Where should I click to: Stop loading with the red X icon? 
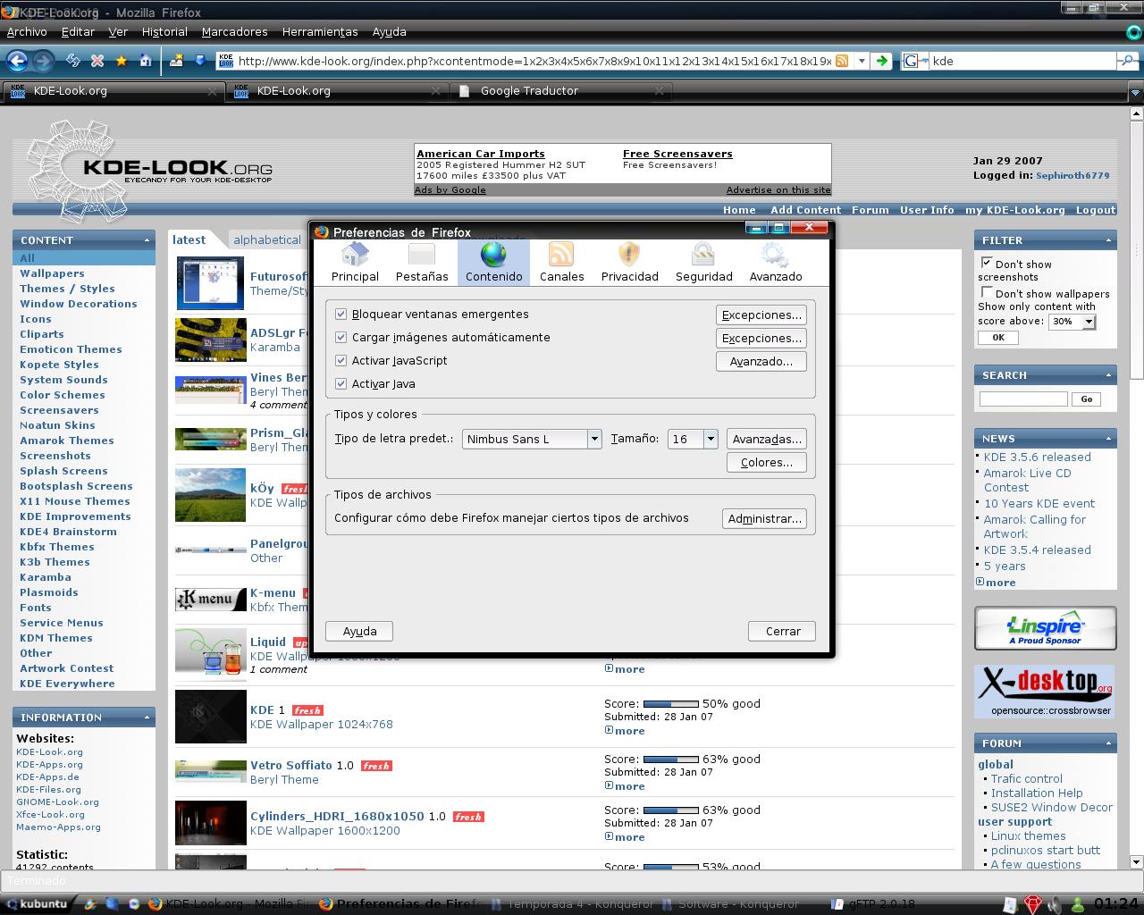(97, 61)
